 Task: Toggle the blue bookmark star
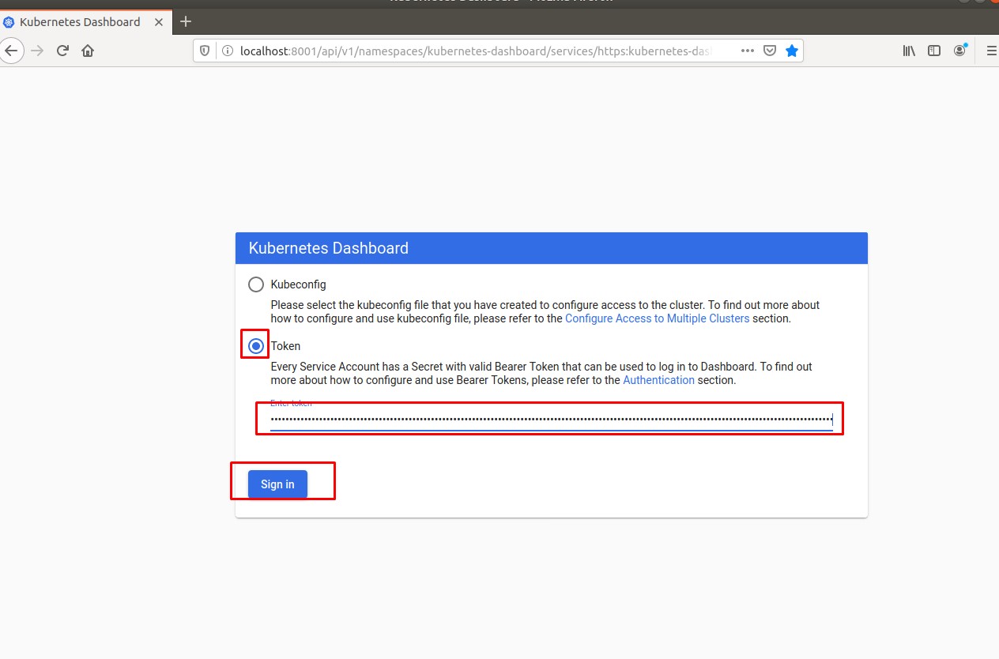792,51
